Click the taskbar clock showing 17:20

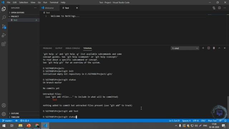click(x=214, y=126)
